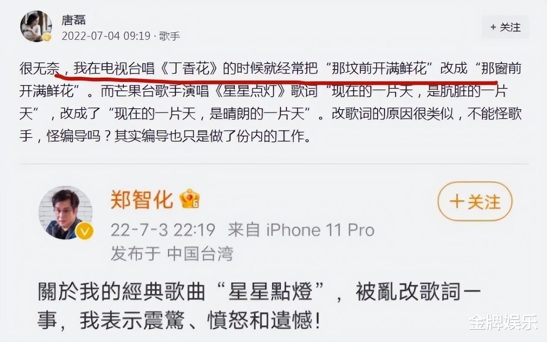This screenshot has width=547, height=342.
Task: Click 发布于 中国台湾 location text
Action: pos(172,254)
